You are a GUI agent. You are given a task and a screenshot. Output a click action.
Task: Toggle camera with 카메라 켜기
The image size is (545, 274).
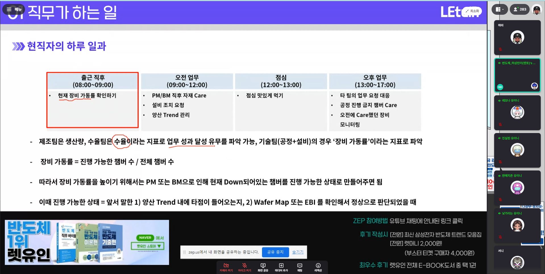(x=226, y=267)
